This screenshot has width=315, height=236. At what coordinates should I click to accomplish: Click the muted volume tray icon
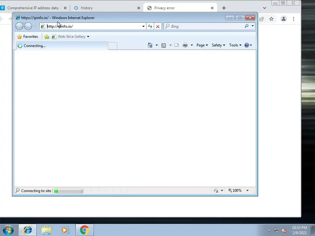click(x=284, y=230)
